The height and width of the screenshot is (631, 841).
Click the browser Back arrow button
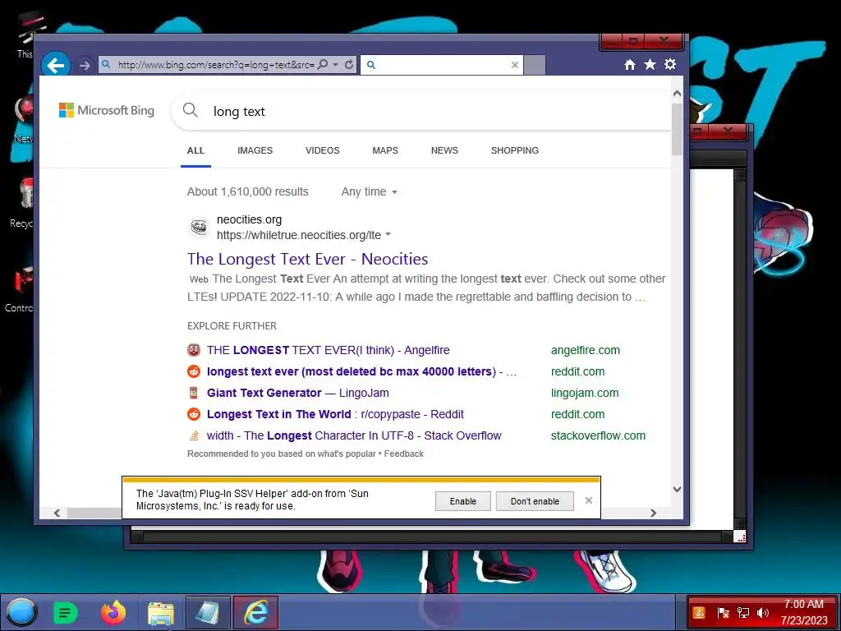55,65
